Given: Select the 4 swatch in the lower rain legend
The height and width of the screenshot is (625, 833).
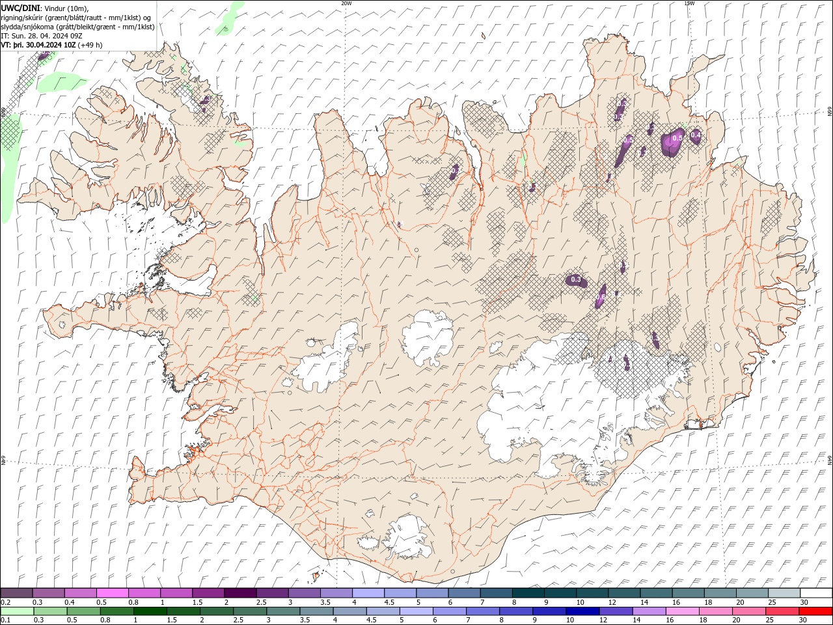Looking at the screenshot, I should (349, 611).
